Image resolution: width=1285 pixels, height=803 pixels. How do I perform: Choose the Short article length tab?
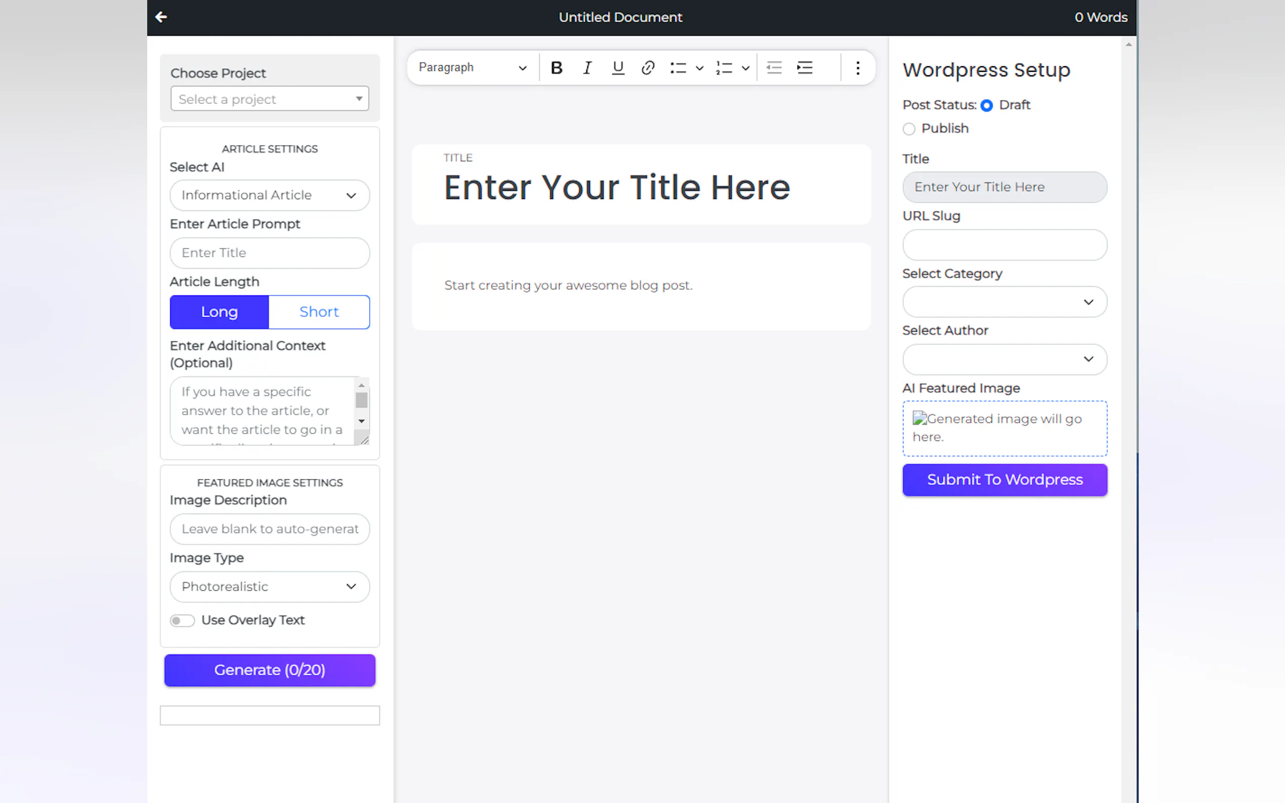click(x=319, y=312)
